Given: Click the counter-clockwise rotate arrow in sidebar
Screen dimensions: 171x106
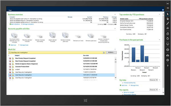Looking at the screenshot, I should pyautogui.click(x=168, y=39).
